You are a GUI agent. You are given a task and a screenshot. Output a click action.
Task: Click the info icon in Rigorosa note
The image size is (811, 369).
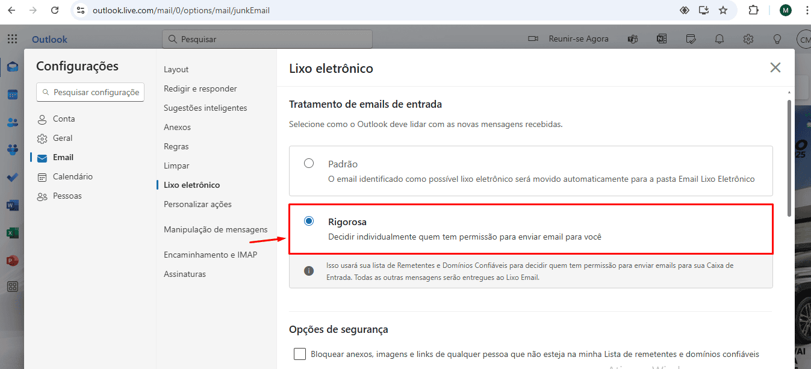pyautogui.click(x=309, y=271)
